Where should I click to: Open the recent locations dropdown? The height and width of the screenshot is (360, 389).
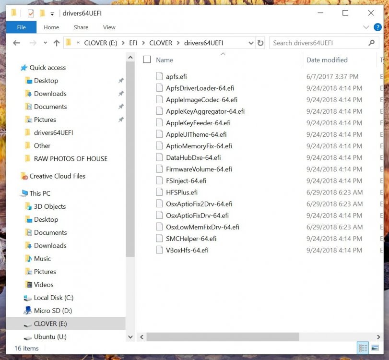pyautogui.click(x=45, y=43)
